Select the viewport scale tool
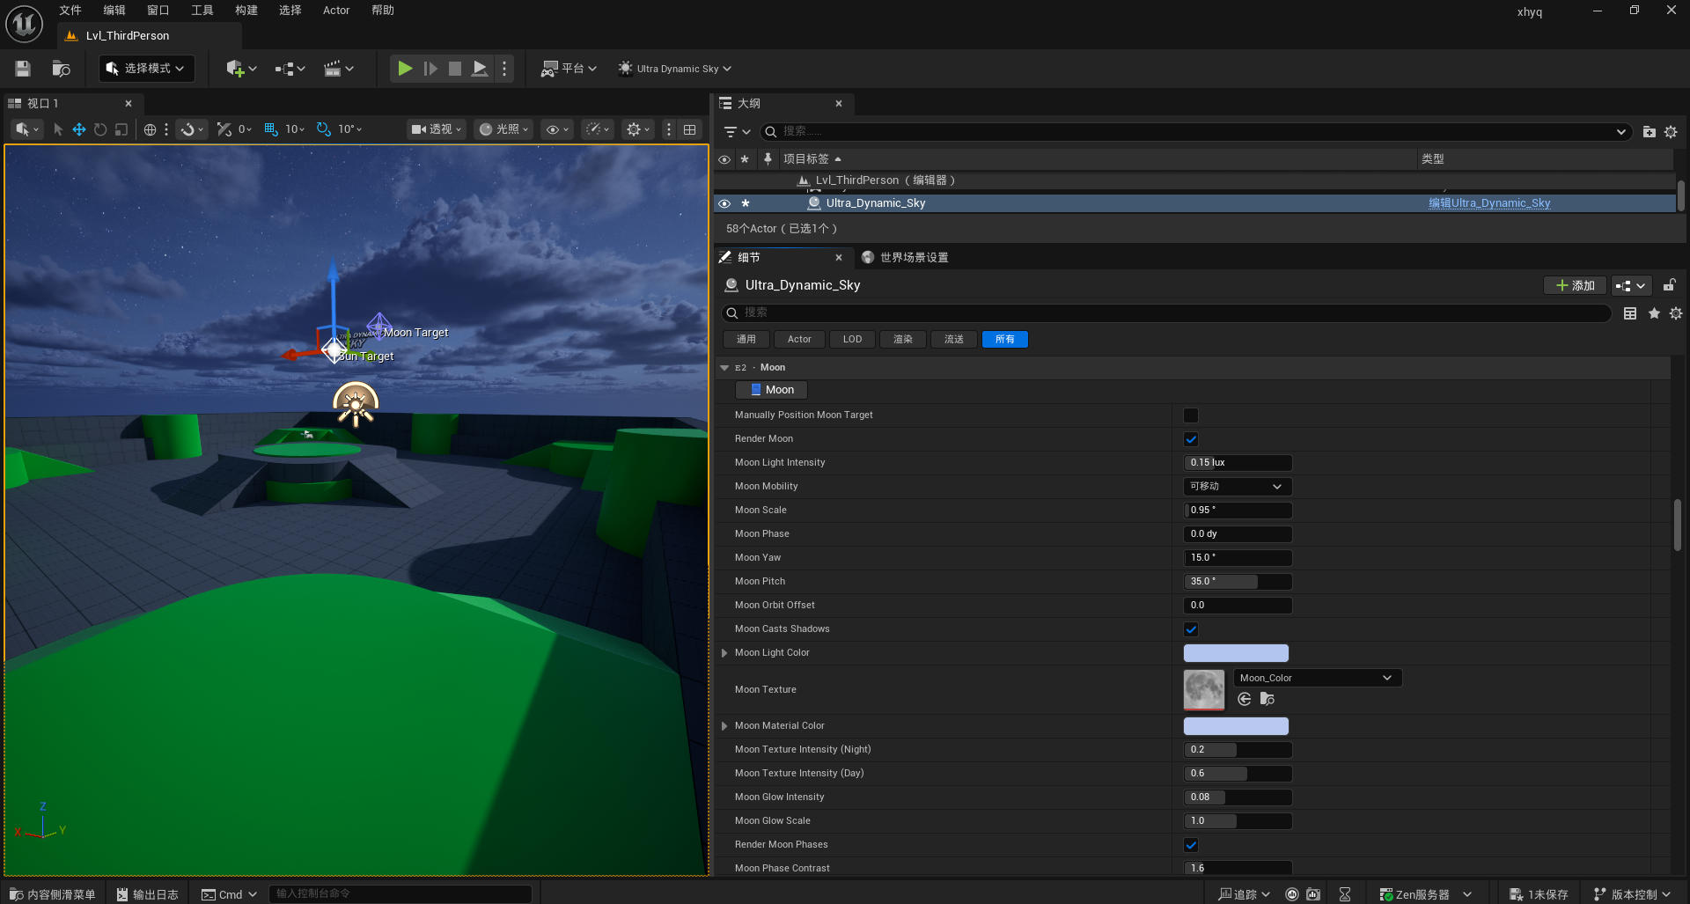The image size is (1690, 904). pos(121,129)
